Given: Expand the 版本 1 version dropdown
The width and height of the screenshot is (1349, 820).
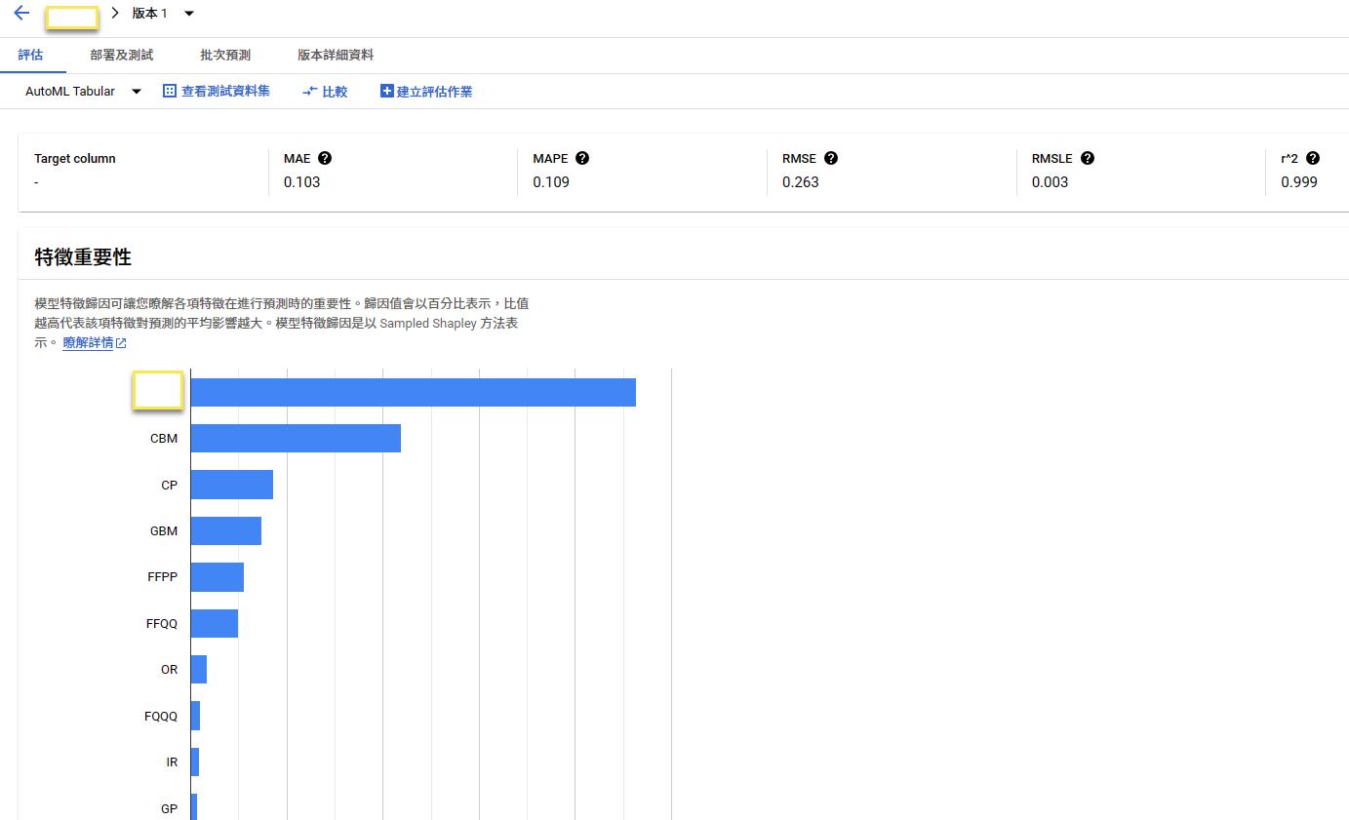Looking at the screenshot, I should coord(189,14).
